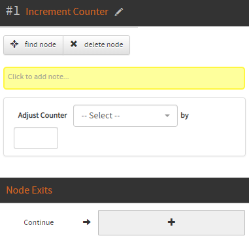
Task: Click the gray line under the title bar
Action: (x=69, y=27)
